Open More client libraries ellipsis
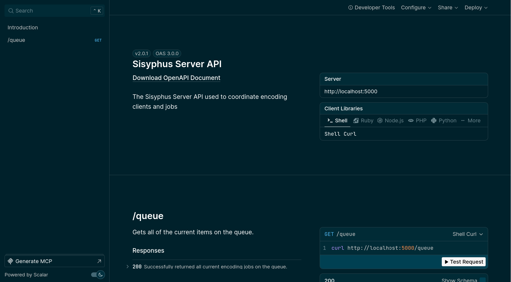Image resolution: width=511 pixels, height=282 pixels. click(463, 121)
